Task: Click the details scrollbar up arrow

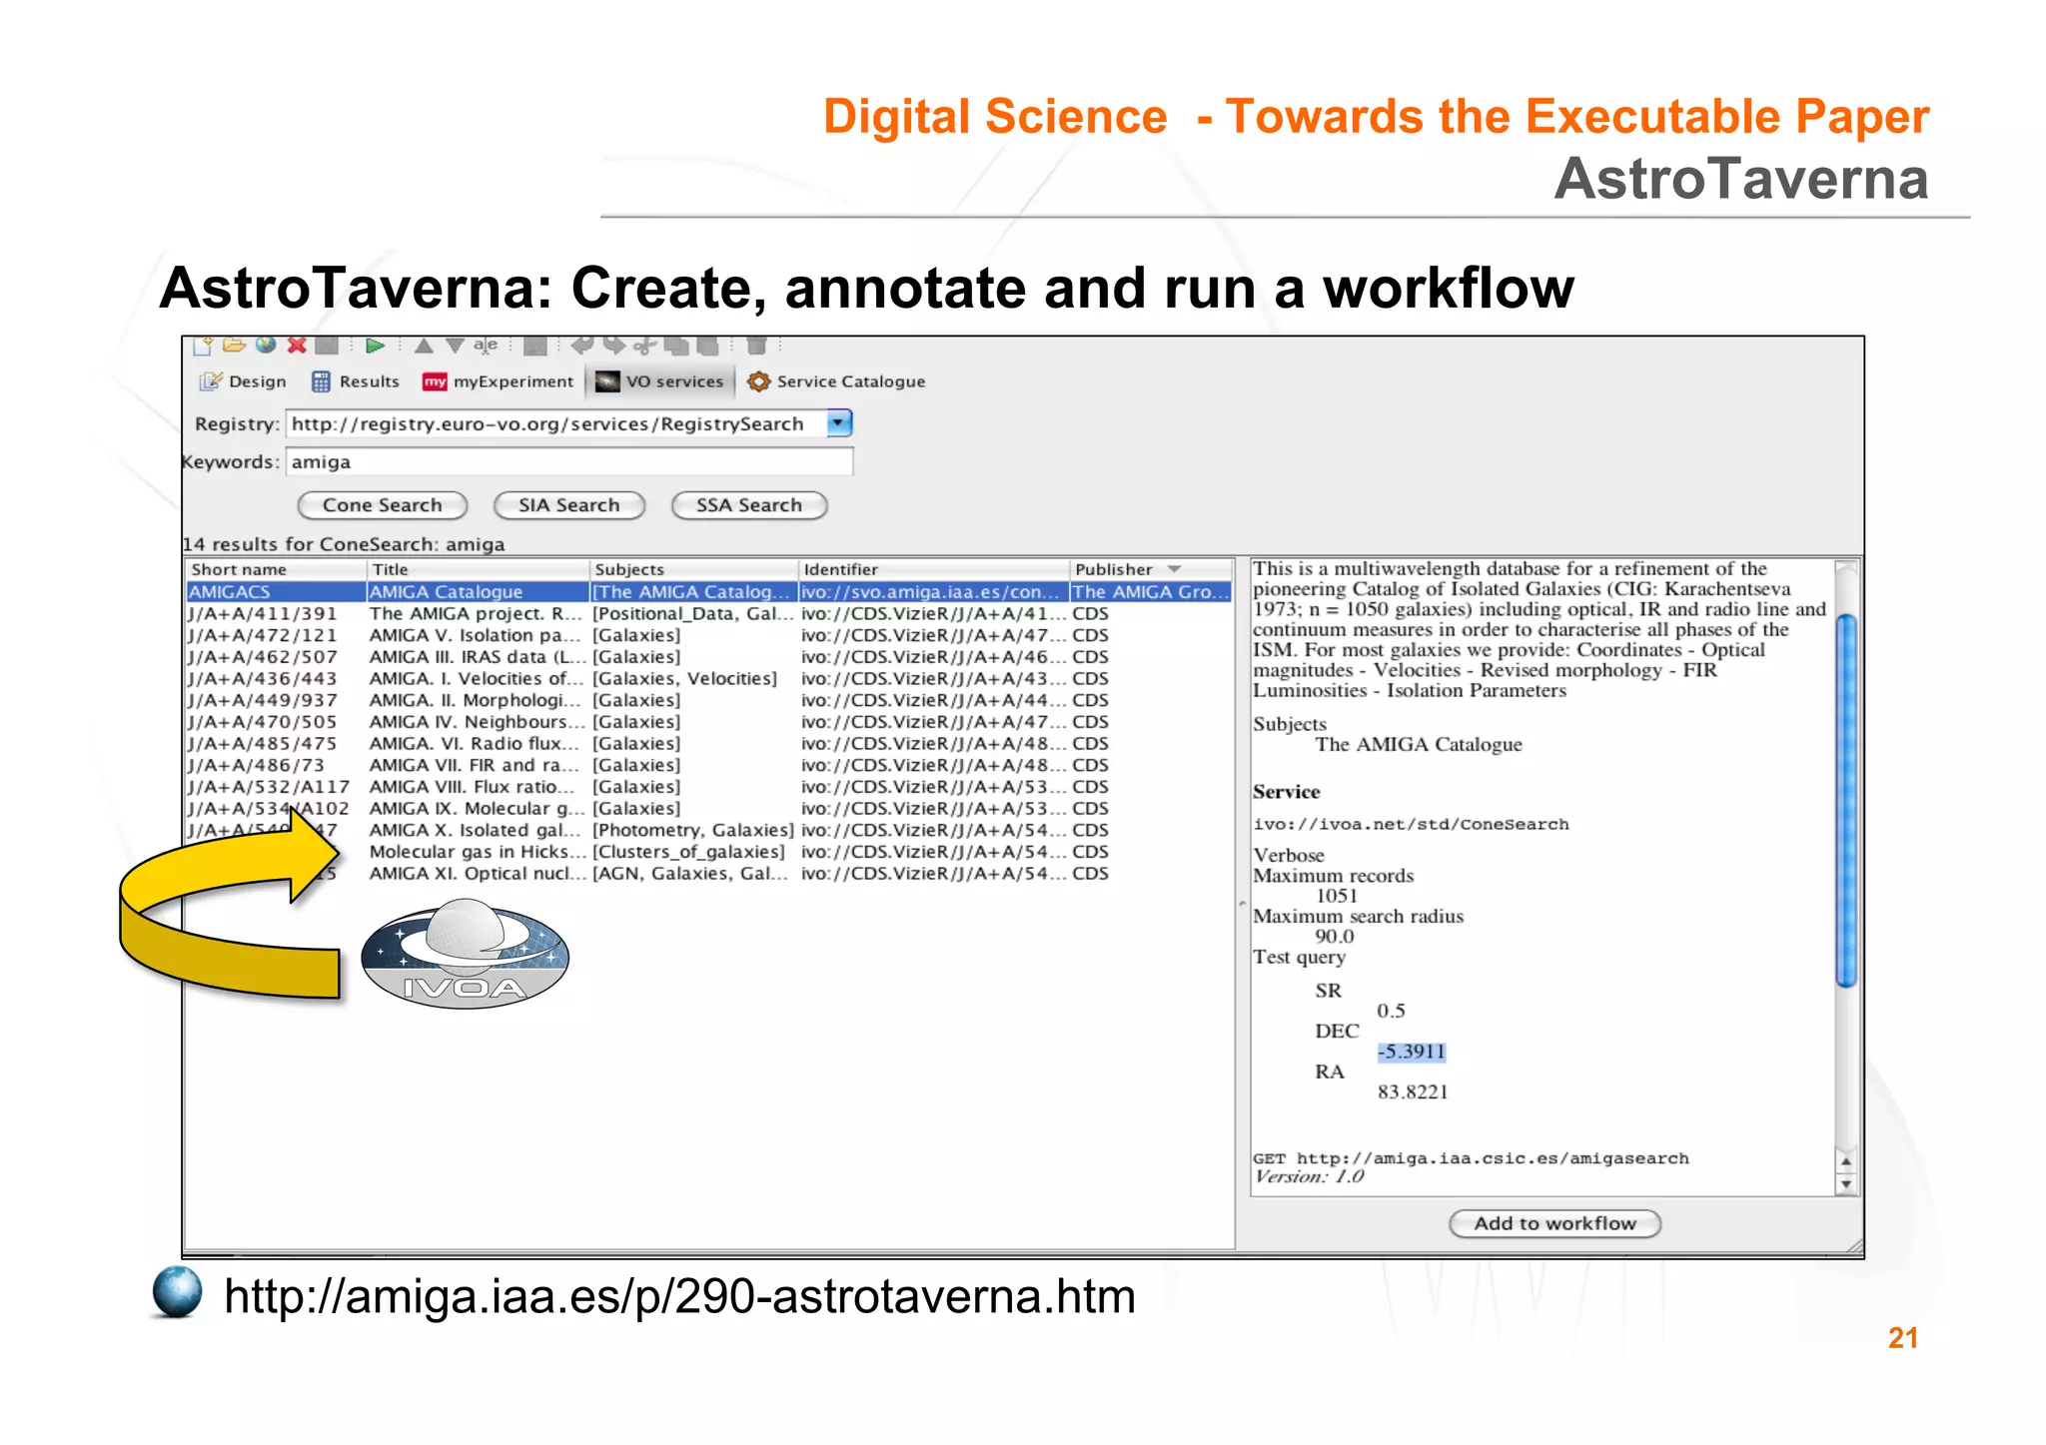Action: click(1846, 1161)
